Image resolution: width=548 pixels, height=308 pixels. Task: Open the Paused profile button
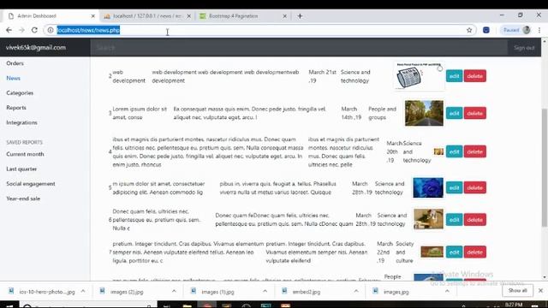(x=516, y=30)
